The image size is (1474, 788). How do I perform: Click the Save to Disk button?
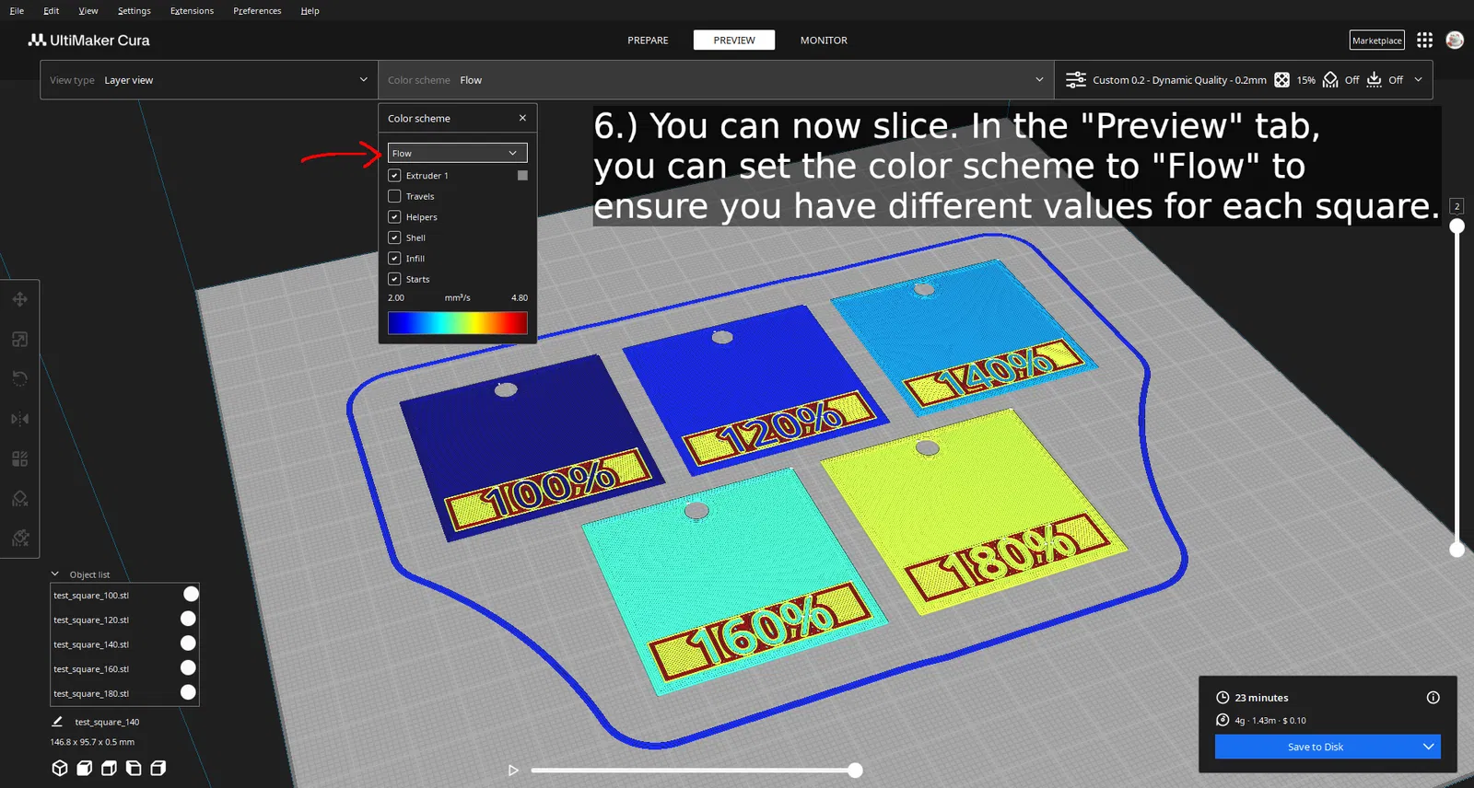[1316, 747]
